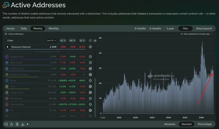Switch chart to Stacked mode
The image size is (219, 129).
click(186, 124)
